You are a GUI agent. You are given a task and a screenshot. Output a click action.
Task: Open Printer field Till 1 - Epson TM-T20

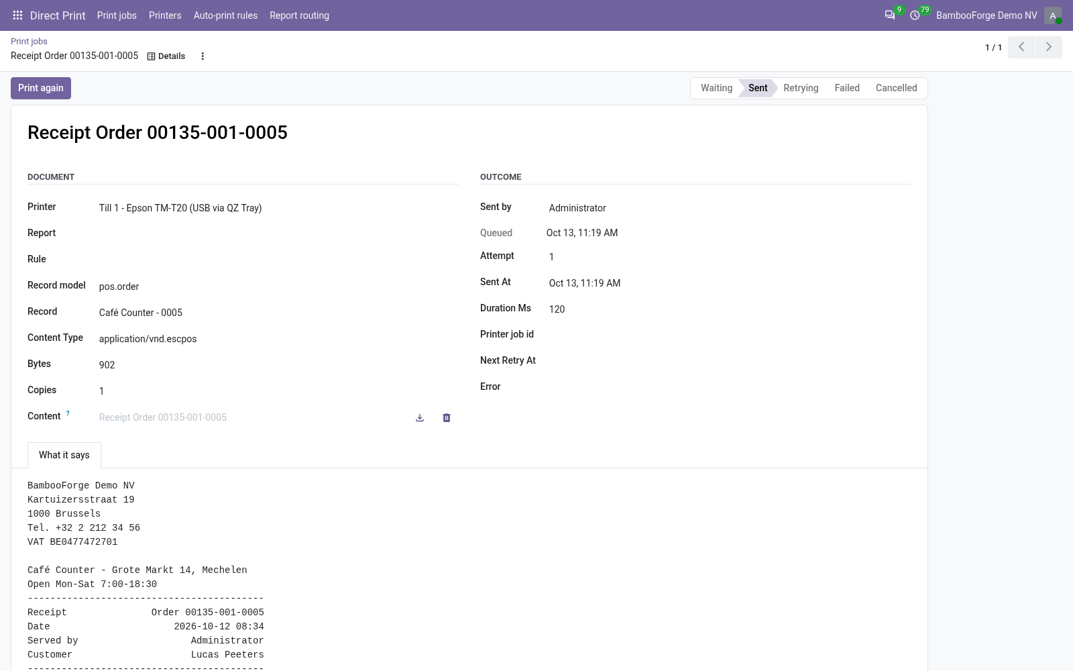coord(278,208)
